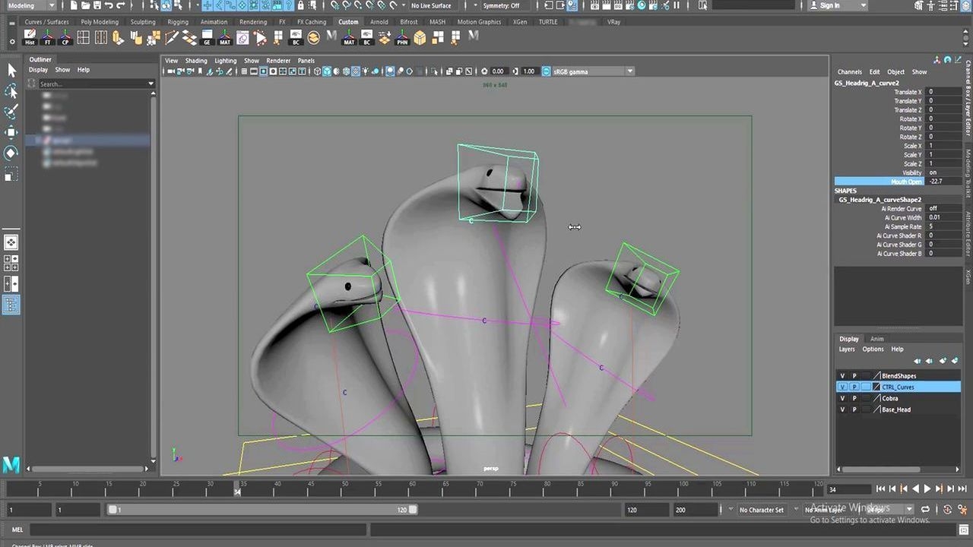Toggle visibility V of BlendShapes layer
The image size is (973, 547).
842,376
